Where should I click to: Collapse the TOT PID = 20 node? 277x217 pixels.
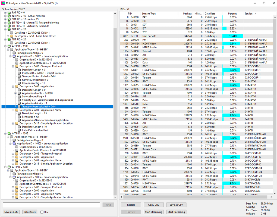tap(5, 30)
